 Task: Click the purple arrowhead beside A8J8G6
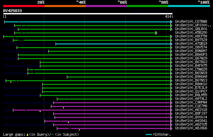(x=171, y=129)
